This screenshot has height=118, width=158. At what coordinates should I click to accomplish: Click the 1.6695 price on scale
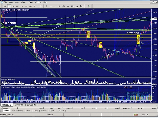154,12
